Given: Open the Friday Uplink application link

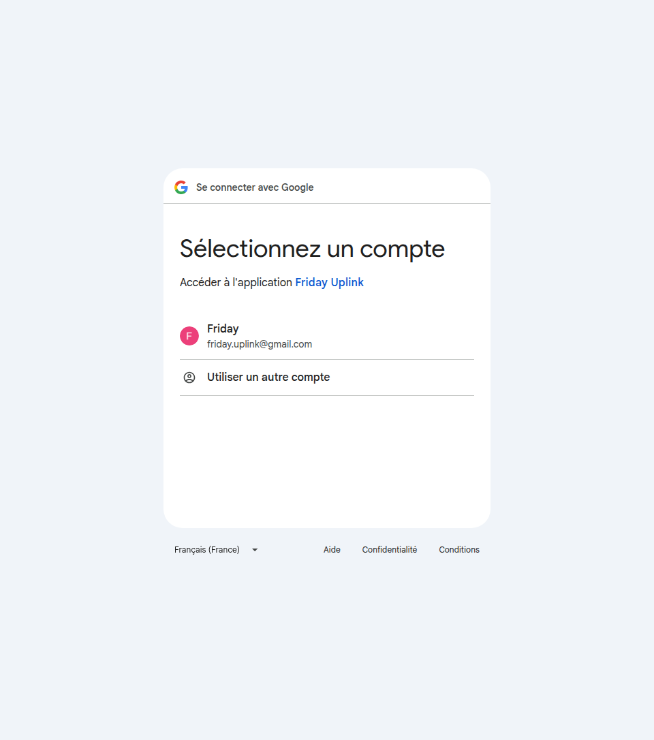Looking at the screenshot, I should [x=329, y=282].
